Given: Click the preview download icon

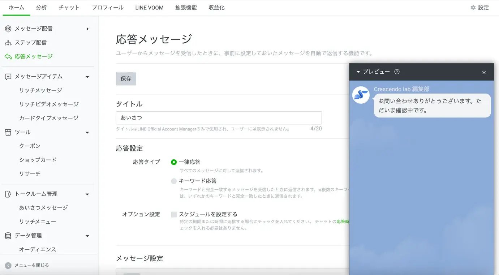Looking at the screenshot, I should 484,72.
